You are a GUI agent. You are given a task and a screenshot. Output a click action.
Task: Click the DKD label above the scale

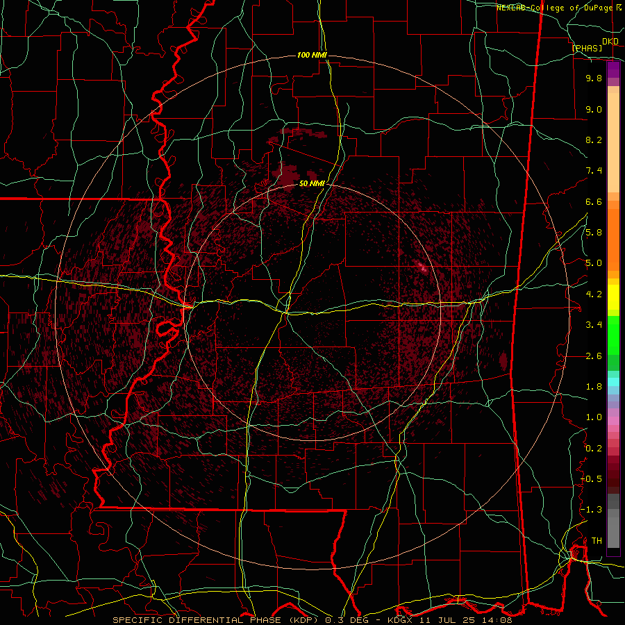610,42
